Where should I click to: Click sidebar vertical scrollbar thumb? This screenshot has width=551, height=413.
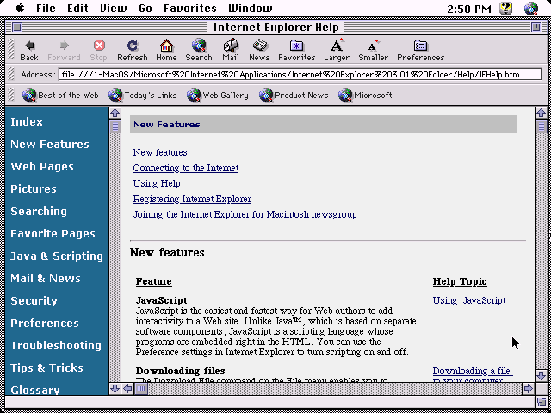pos(115,126)
